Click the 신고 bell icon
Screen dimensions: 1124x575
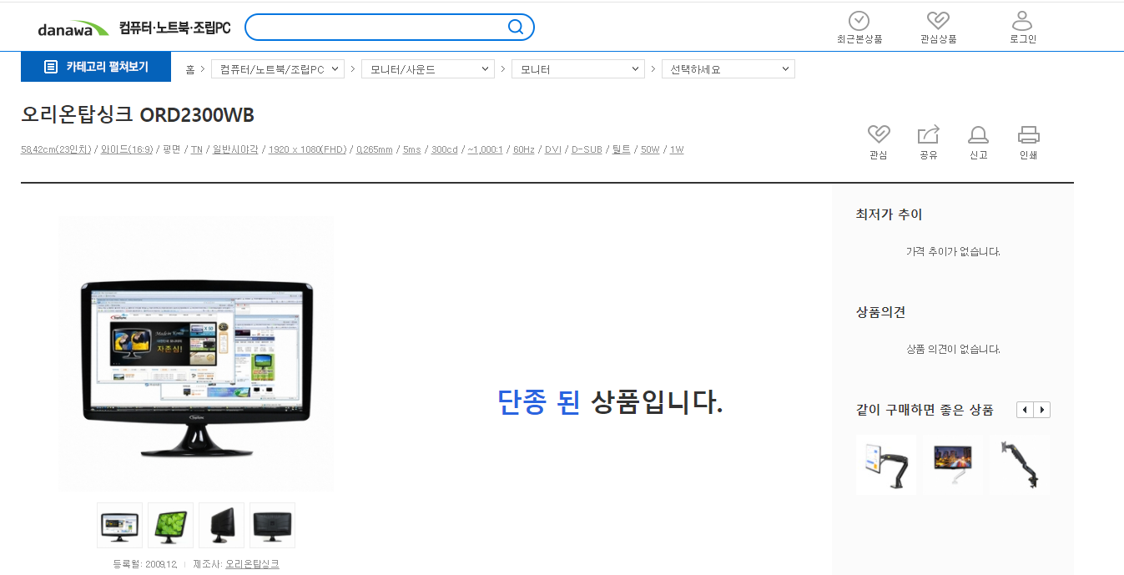point(978,134)
